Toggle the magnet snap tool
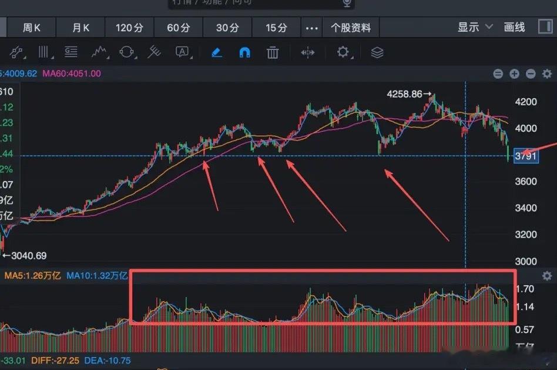Viewport: 557px width, 370px height. click(x=245, y=53)
